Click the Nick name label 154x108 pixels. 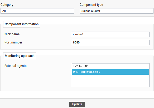pos(12,34)
